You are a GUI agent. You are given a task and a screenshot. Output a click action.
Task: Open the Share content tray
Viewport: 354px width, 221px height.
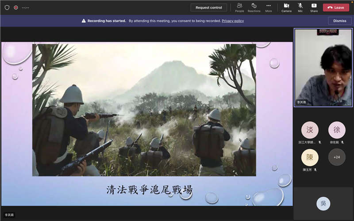tap(314, 7)
